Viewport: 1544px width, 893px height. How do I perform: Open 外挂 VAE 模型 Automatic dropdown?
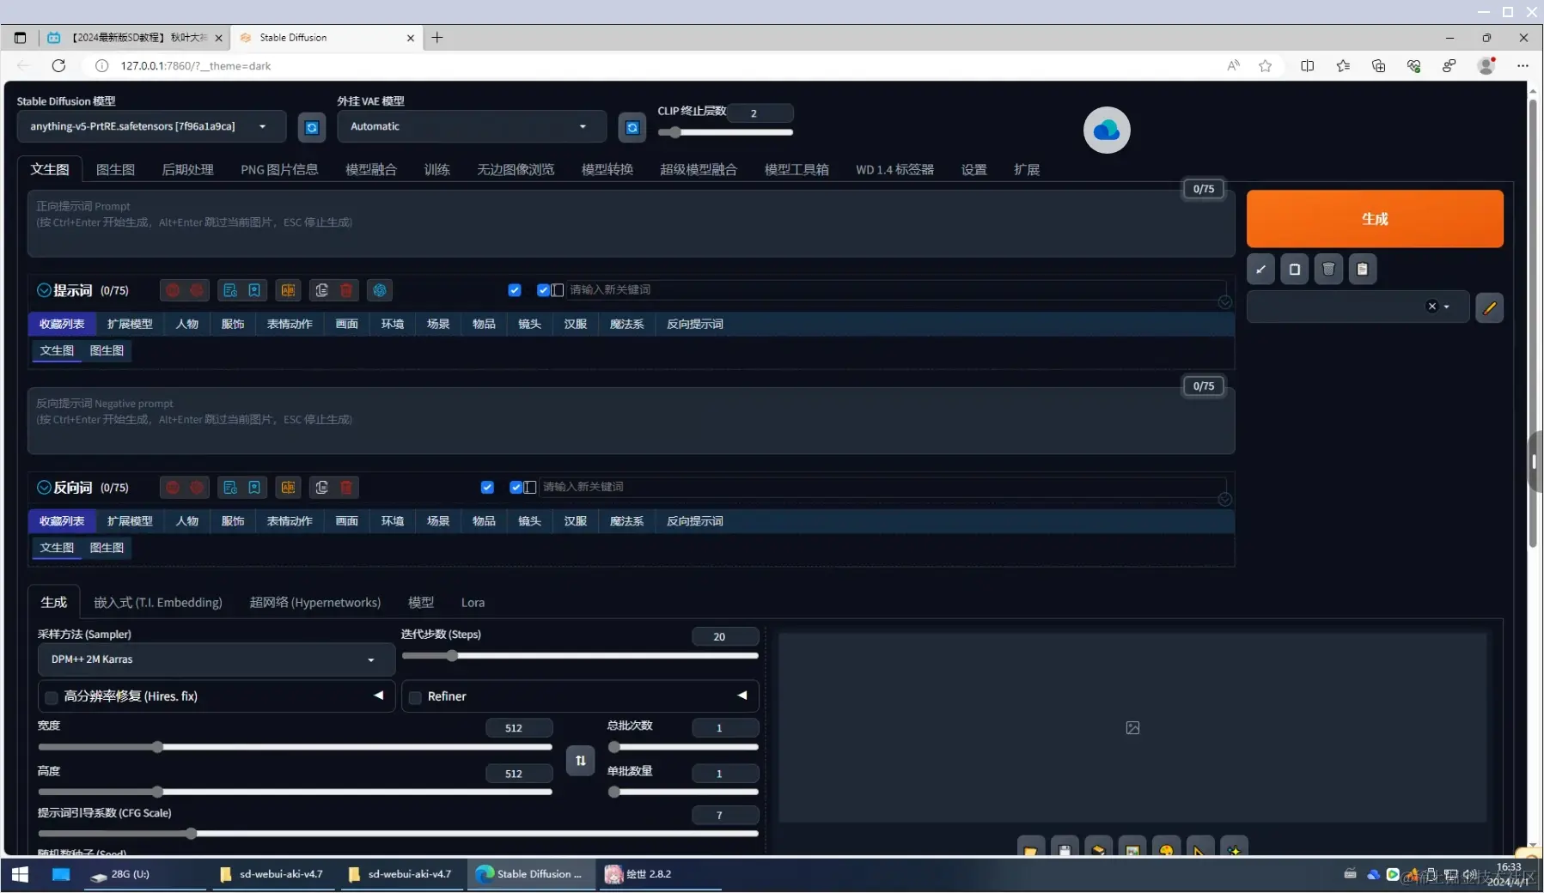(x=472, y=127)
